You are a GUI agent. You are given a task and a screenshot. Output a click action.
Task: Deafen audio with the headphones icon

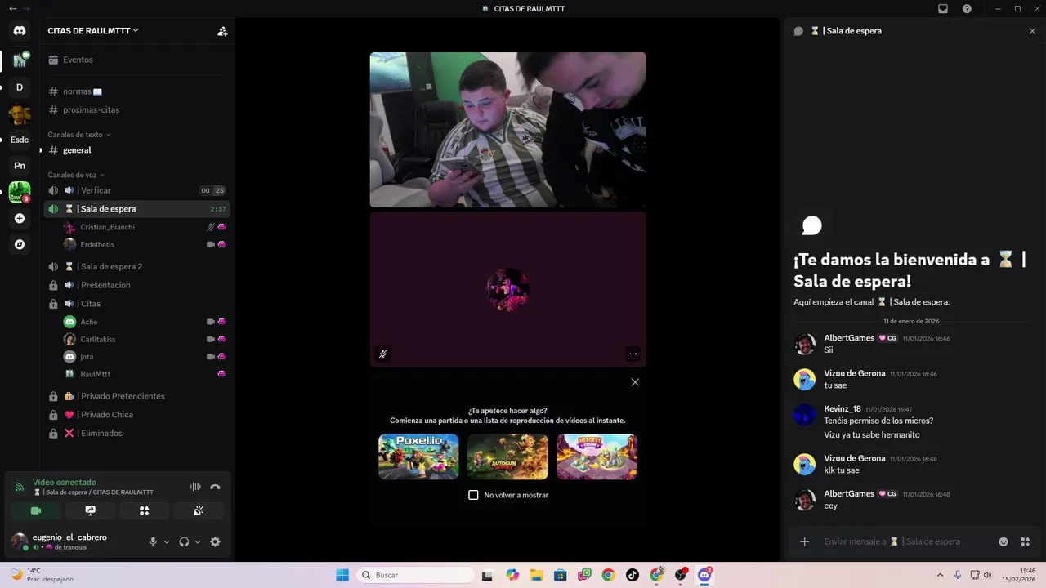(x=184, y=541)
